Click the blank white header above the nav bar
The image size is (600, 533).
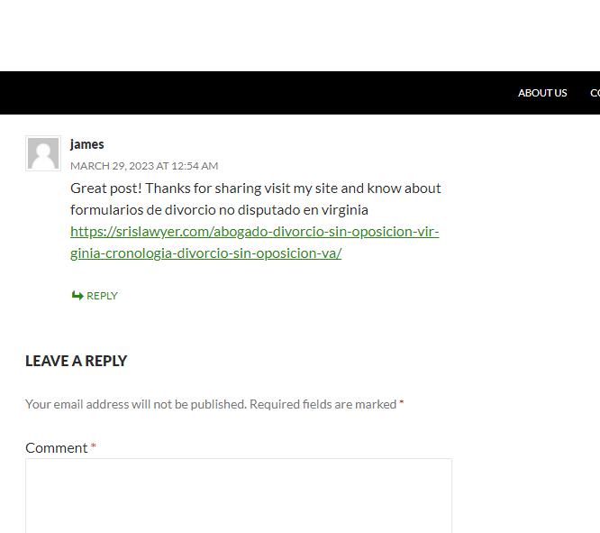coord(300,35)
